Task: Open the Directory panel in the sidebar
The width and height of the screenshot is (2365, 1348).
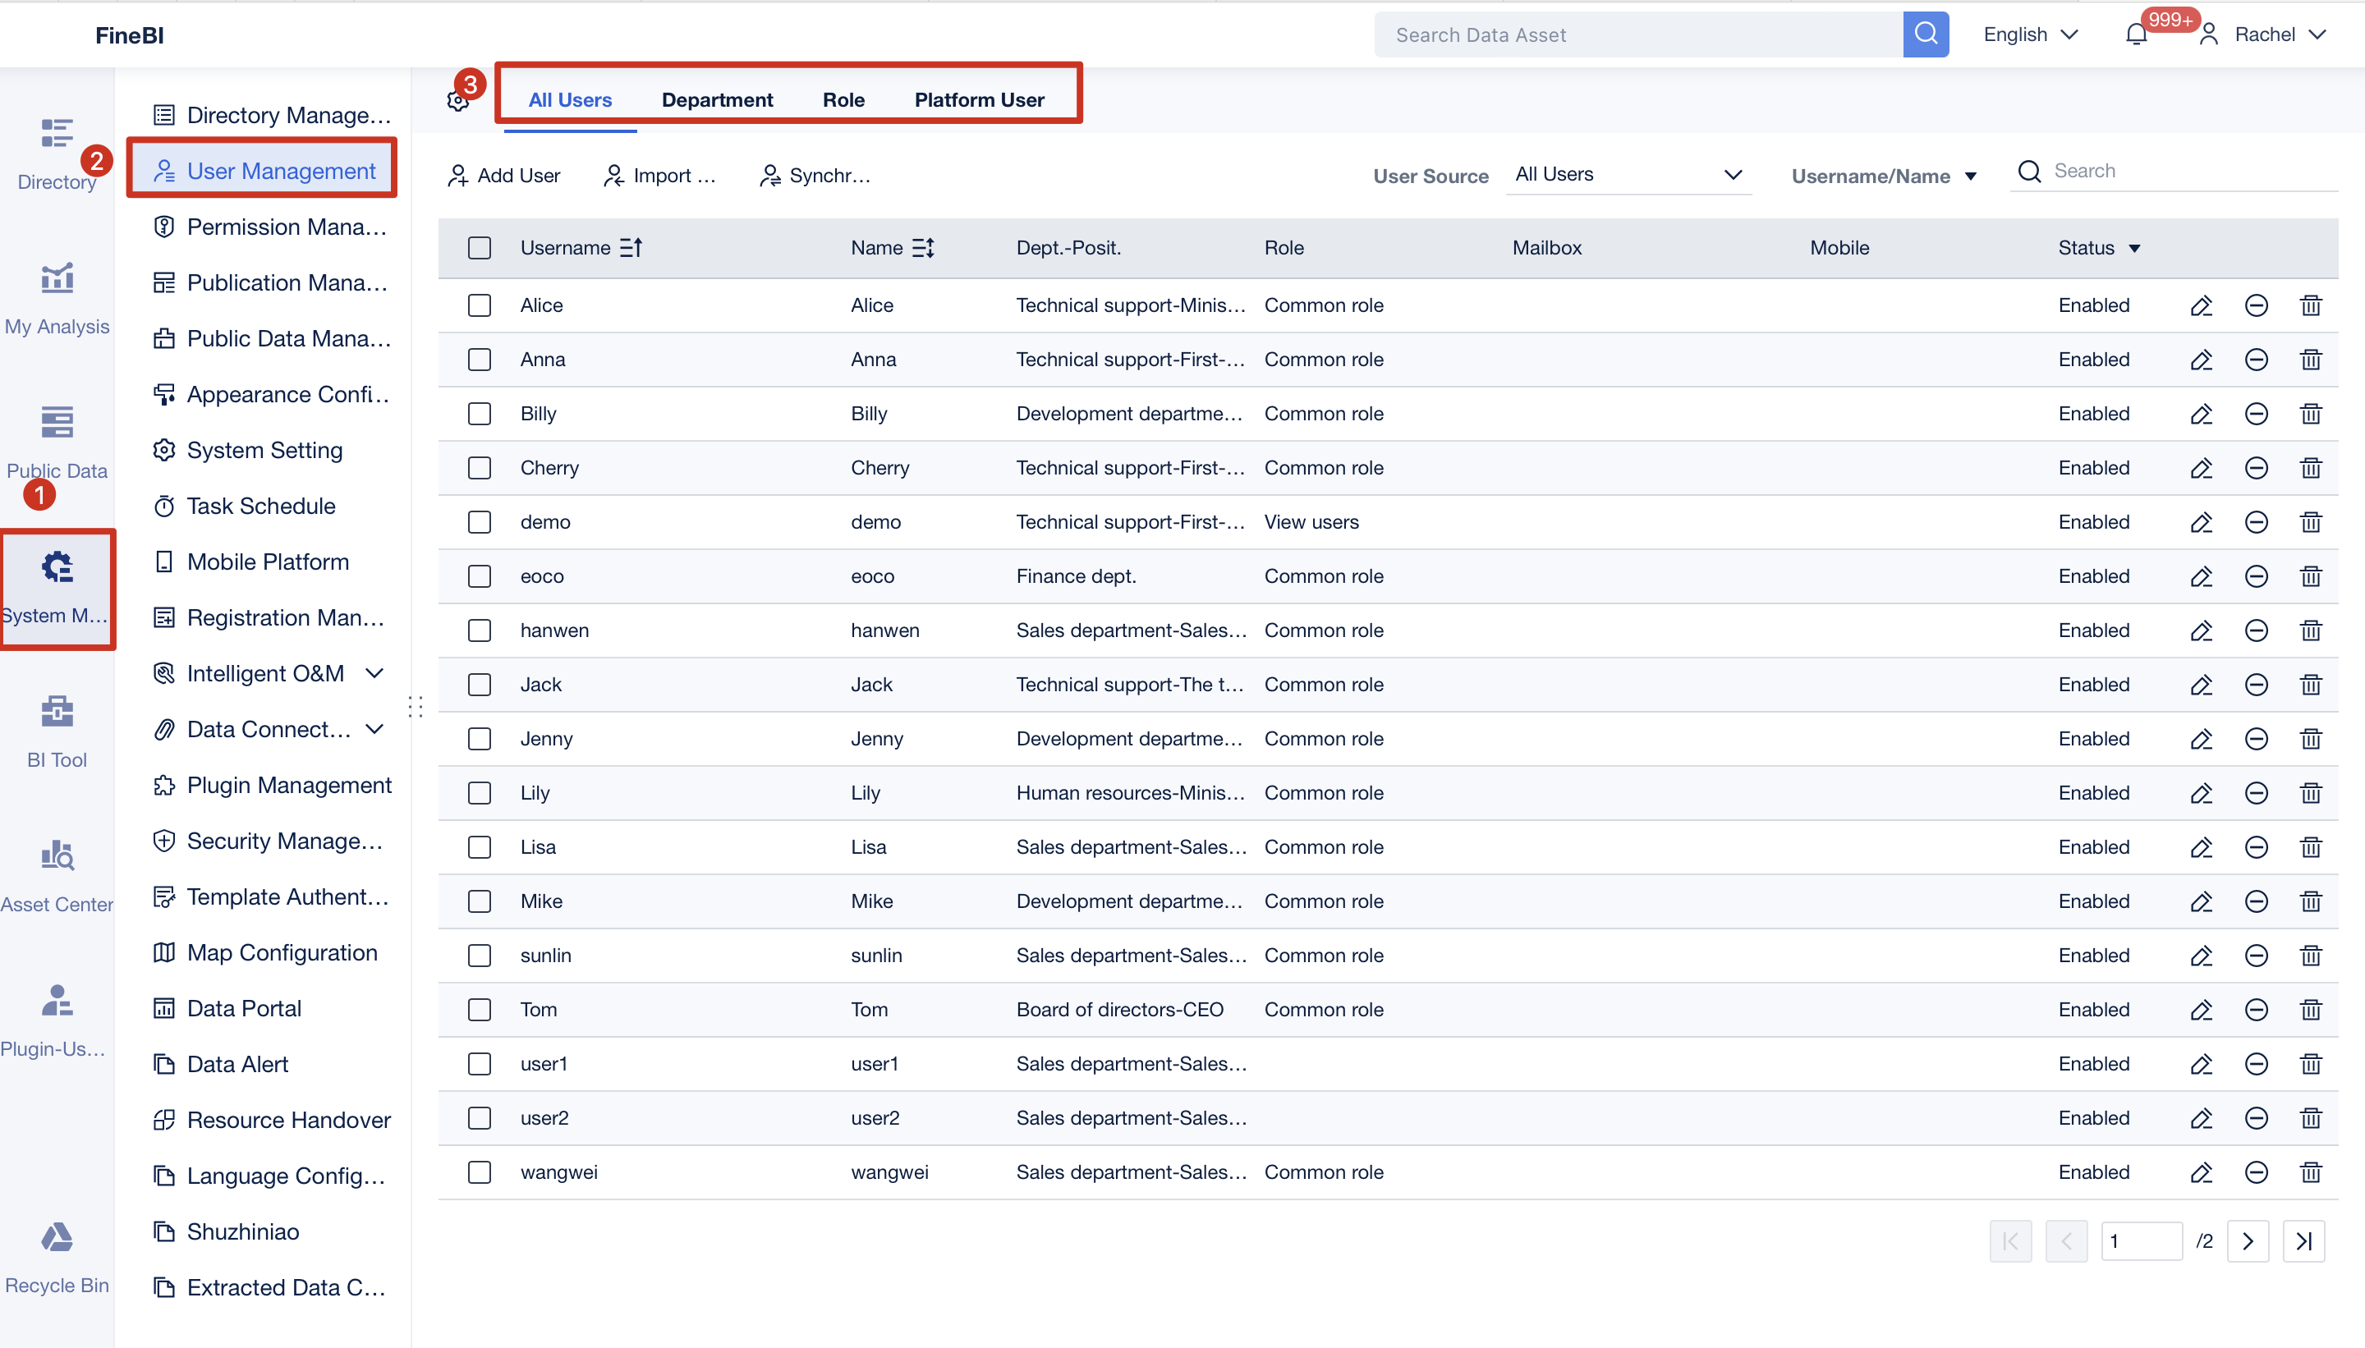Action: 57,153
